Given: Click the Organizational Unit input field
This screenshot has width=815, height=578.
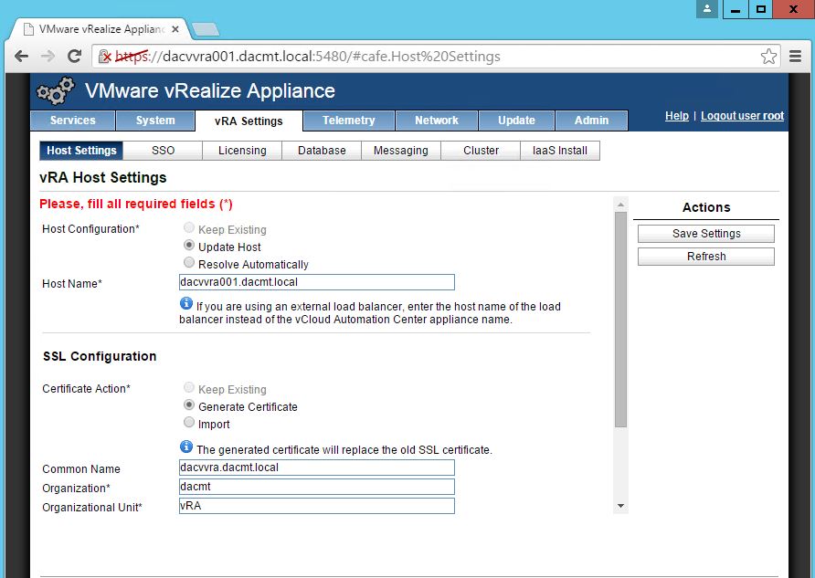Looking at the screenshot, I should click(316, 506).
